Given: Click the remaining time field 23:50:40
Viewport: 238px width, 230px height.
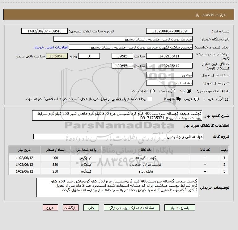Looking at the screenshot, I should (57, 56).
